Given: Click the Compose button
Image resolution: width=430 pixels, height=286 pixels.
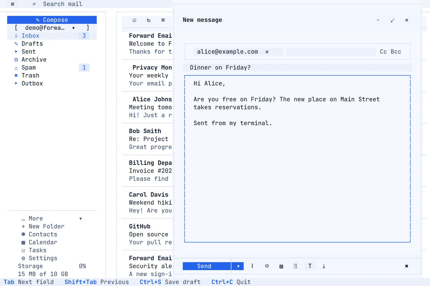Looking at the screenshot, I should [52, 20].
